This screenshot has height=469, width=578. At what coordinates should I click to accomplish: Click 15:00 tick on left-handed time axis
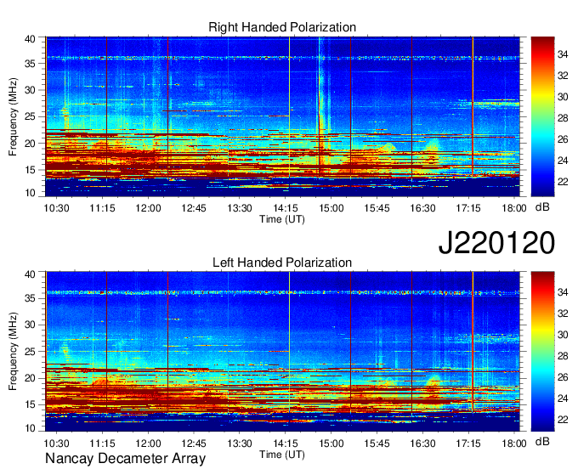[x=331, y=444]
